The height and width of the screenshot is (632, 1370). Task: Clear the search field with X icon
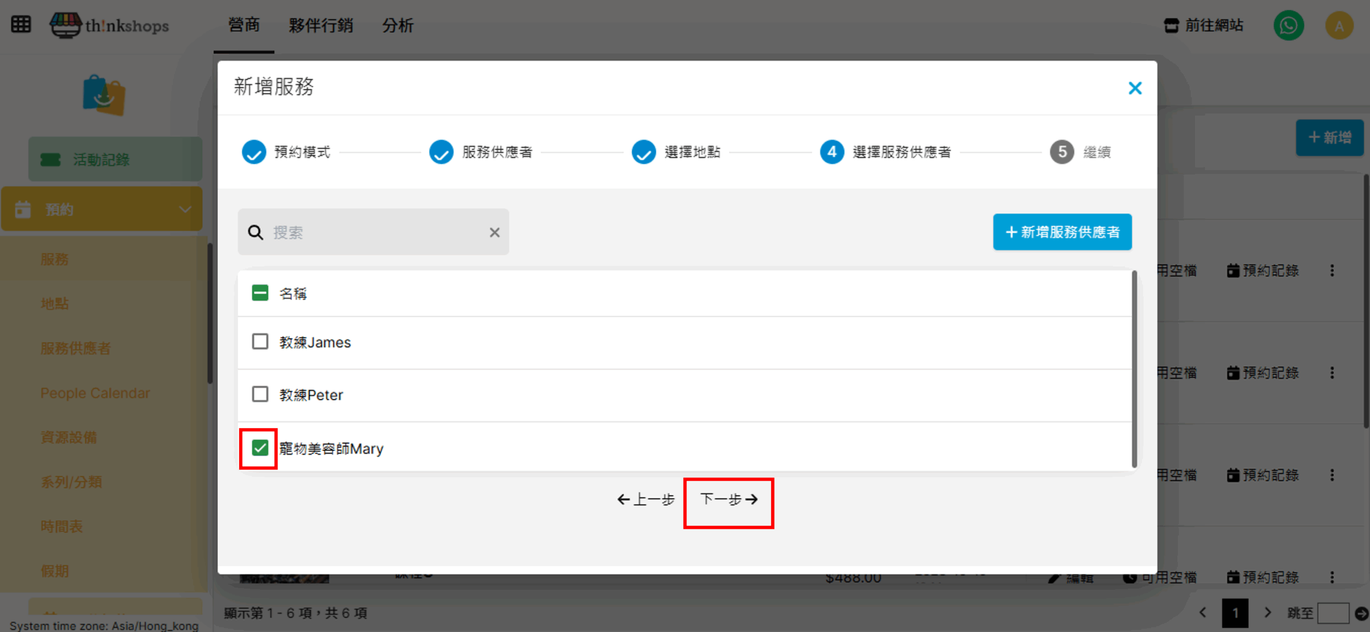494,232
